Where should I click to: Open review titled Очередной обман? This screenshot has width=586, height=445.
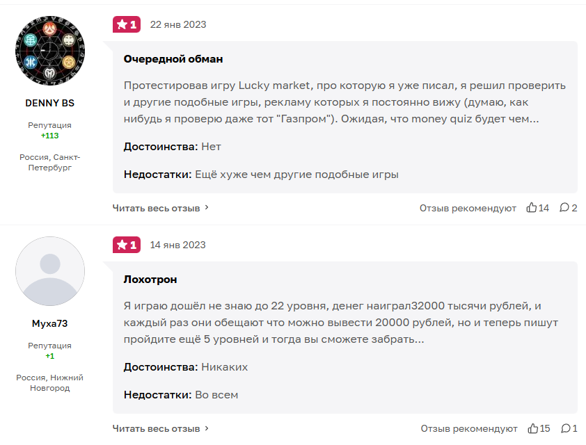(173, 59)
